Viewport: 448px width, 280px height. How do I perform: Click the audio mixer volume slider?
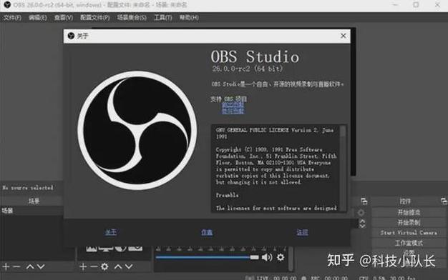[207, 257]
